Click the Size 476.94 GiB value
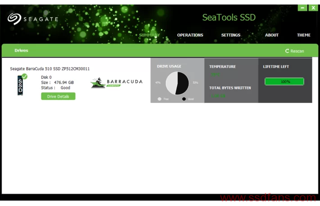 pyautogui.click(x=64, y=82)
